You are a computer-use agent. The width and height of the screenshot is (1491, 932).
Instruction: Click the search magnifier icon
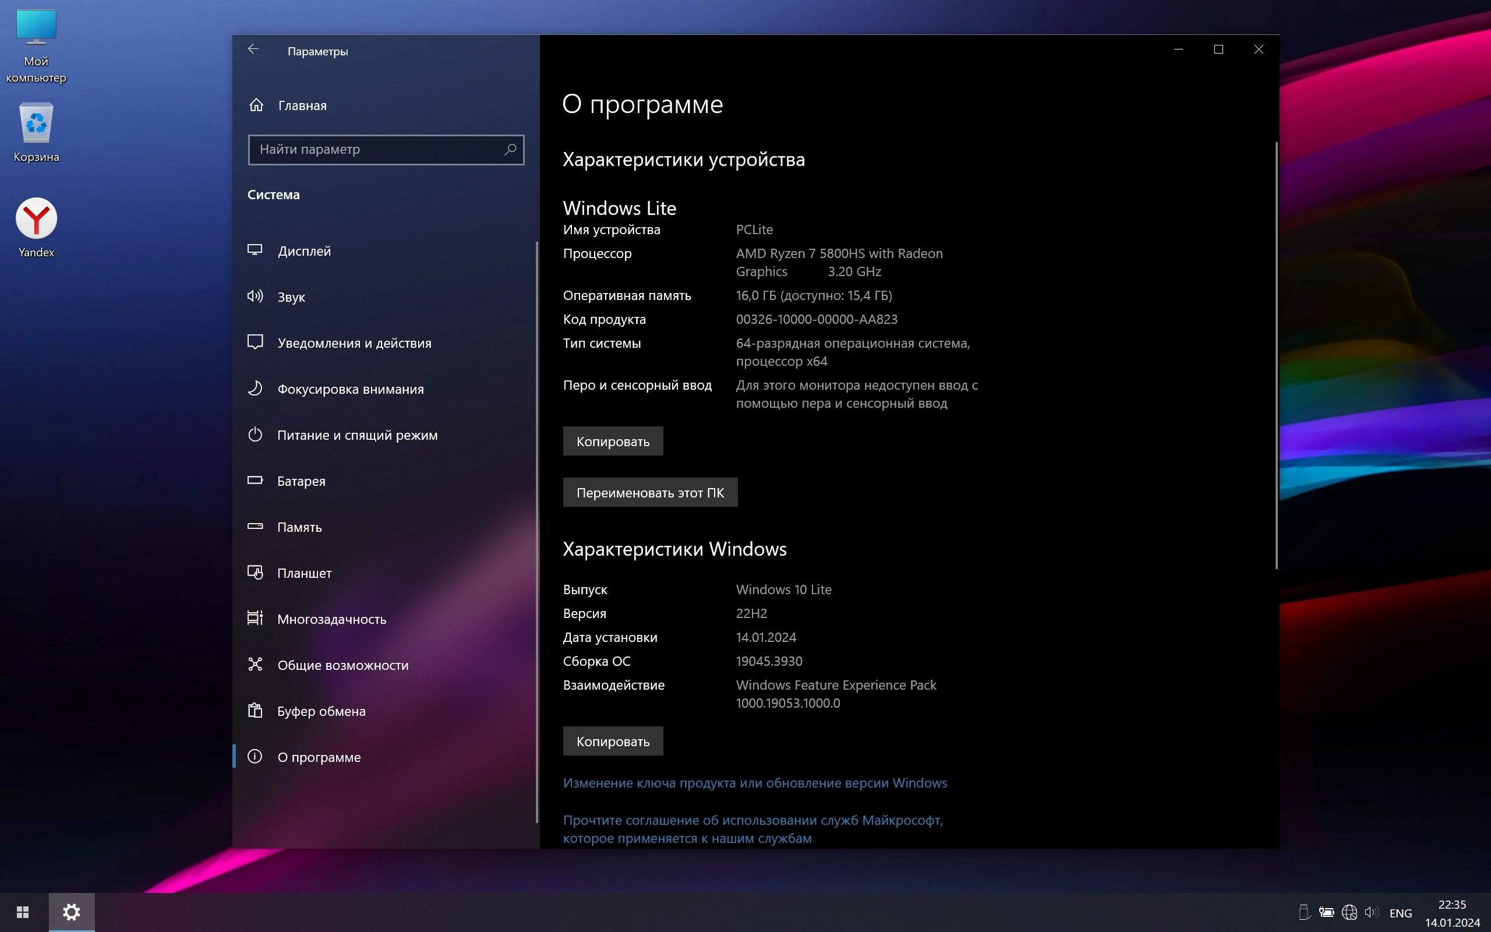(x=510, y=149)
